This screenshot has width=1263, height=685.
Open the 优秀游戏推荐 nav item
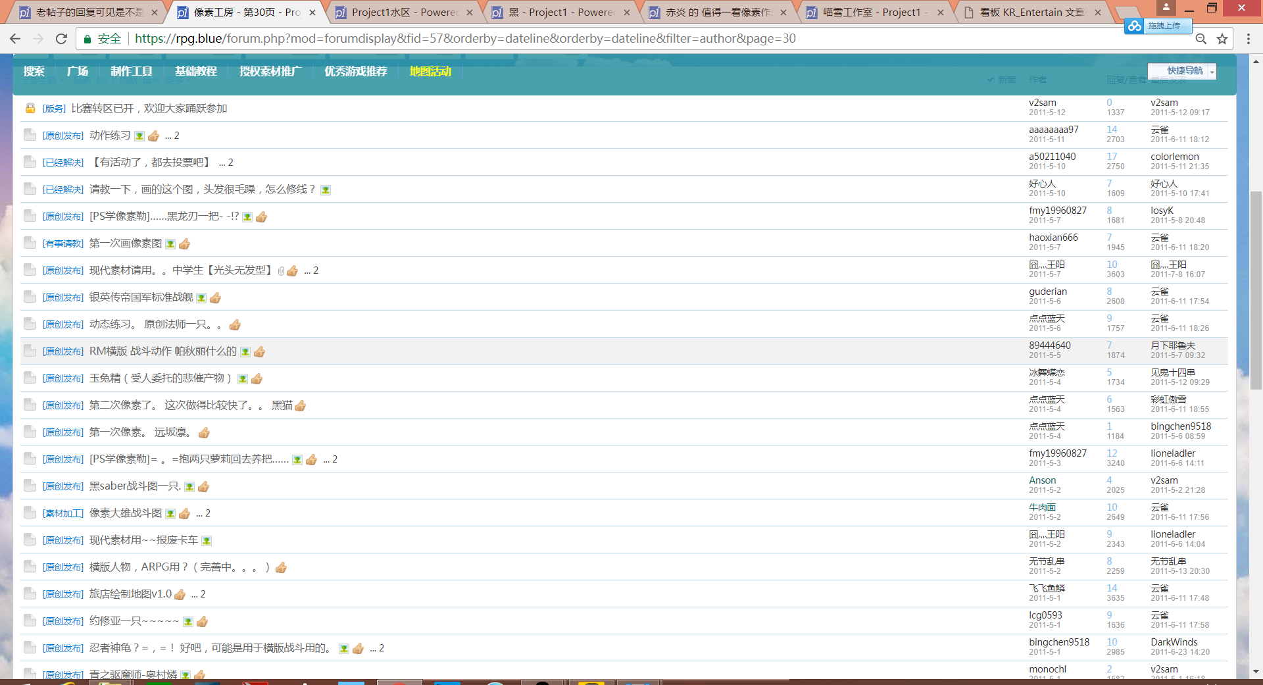pos(356,71)
